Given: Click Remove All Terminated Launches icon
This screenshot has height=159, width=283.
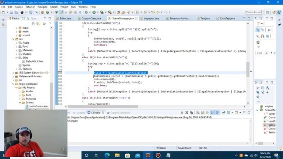Looking at the screenshot, I should pos(191,113).
